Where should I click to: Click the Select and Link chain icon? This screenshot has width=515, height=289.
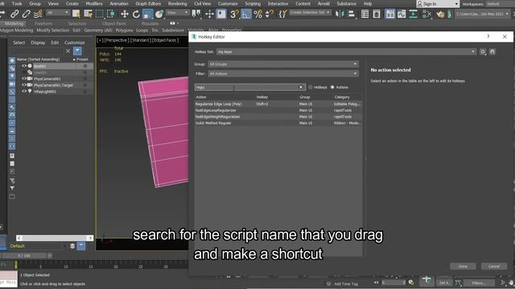14,14
